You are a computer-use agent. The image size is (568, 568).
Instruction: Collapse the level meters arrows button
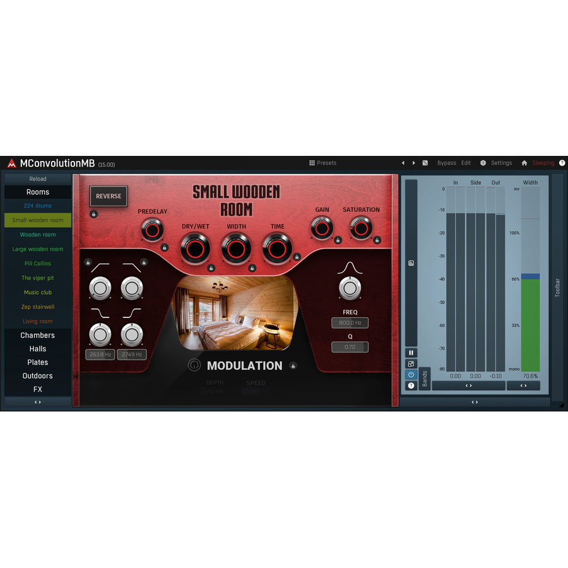(x=468, y=386)
